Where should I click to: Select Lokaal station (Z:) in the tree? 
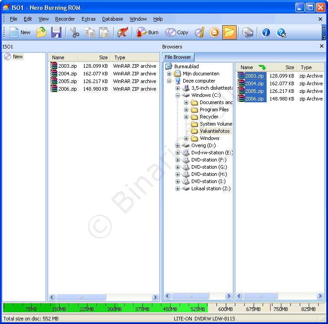(x=211, y=188)
